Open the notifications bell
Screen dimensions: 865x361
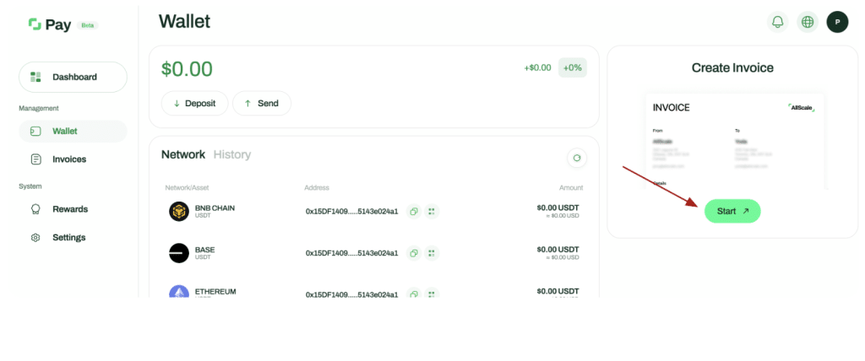coord(777,22)
